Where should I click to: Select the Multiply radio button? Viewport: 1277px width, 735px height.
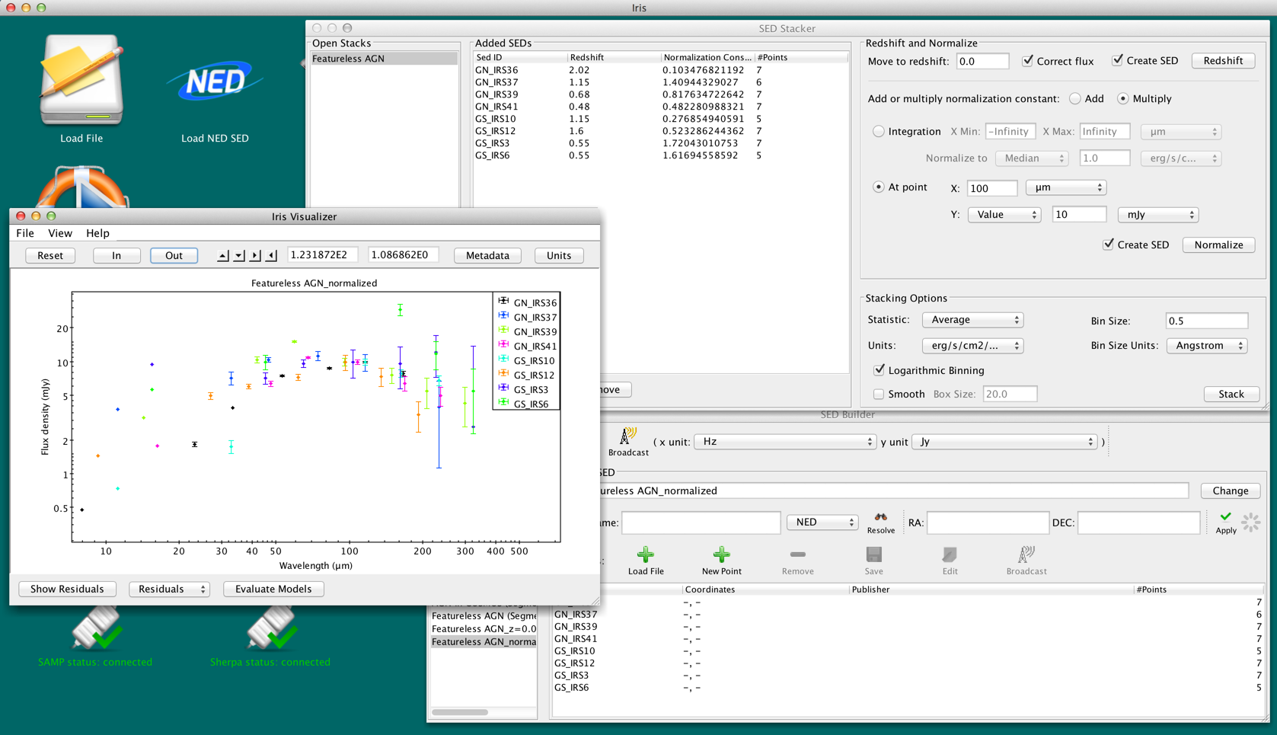pyautogui.click(x=1122, y=99)
